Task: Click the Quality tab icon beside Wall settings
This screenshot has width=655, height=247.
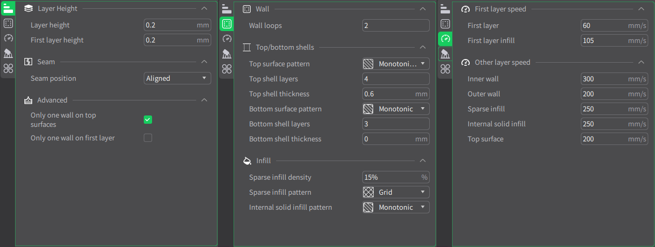Action: click(226, 9)
